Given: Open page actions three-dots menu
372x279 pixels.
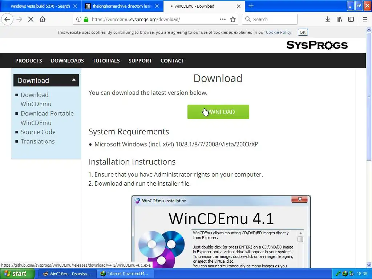Looking at the screenshot, I should pos(223,19).
